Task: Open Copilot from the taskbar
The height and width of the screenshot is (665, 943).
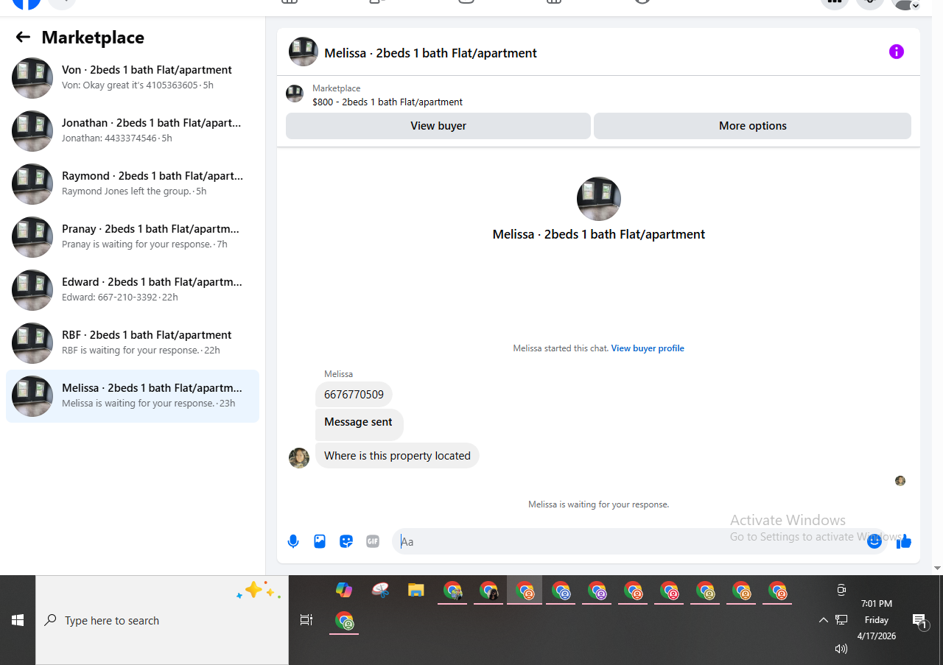Action: 344,590
